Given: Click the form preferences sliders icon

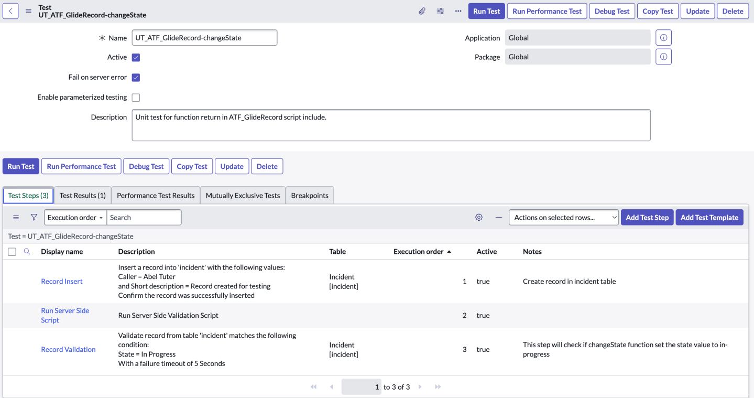Looking at the screenshot, I should (440, 10).
